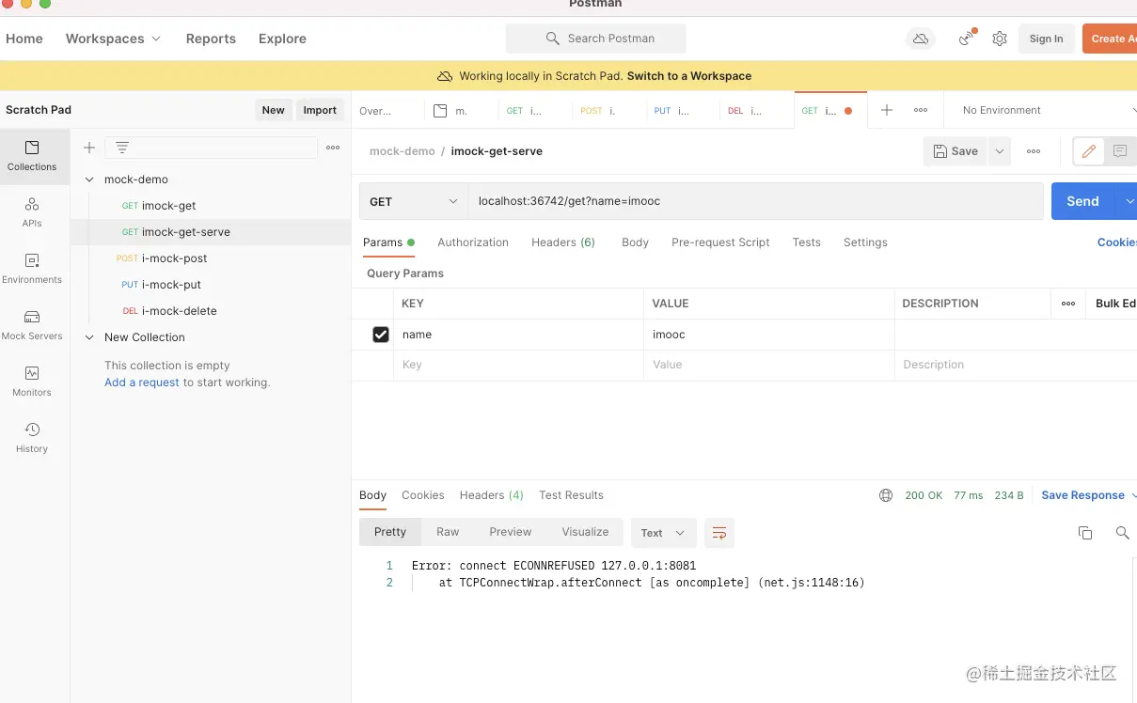The image size is (1137, 703).
Task: Select the Preview response view
Action: pyautogui.click(x=511, y=532)
